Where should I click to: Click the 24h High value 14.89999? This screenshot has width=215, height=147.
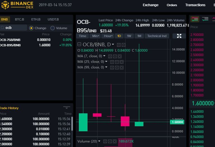[x=143, y=25]
